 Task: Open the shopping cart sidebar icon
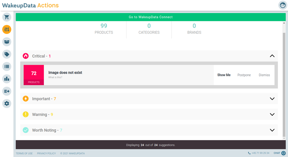point(7,17)
